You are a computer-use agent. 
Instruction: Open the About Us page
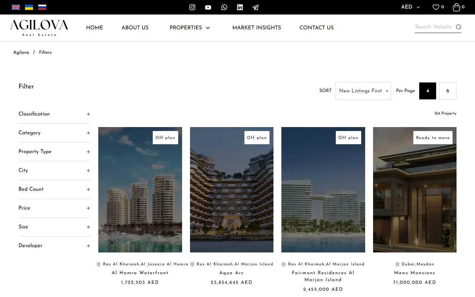[x=135, y=28]
